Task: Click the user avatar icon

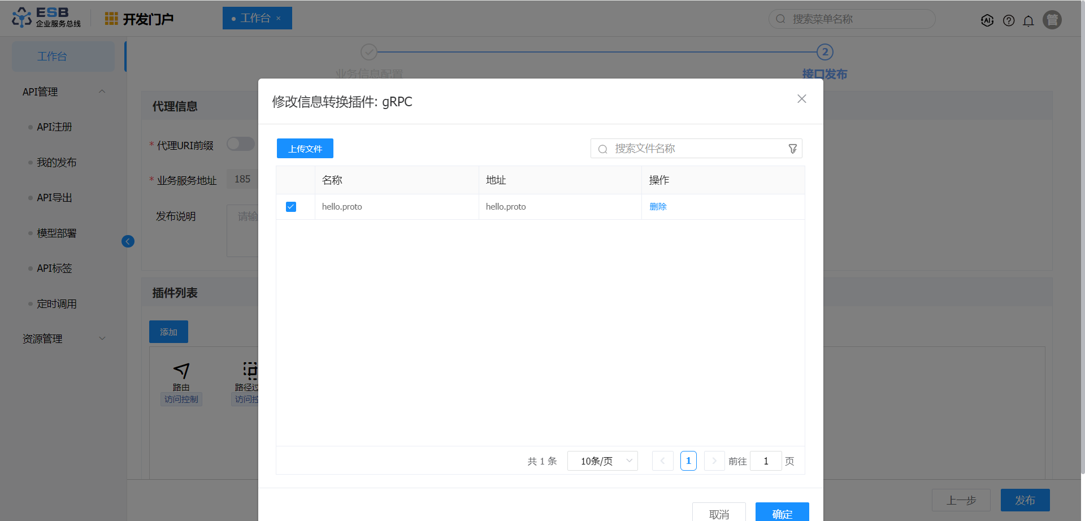Action: (x=1052, y=20)
